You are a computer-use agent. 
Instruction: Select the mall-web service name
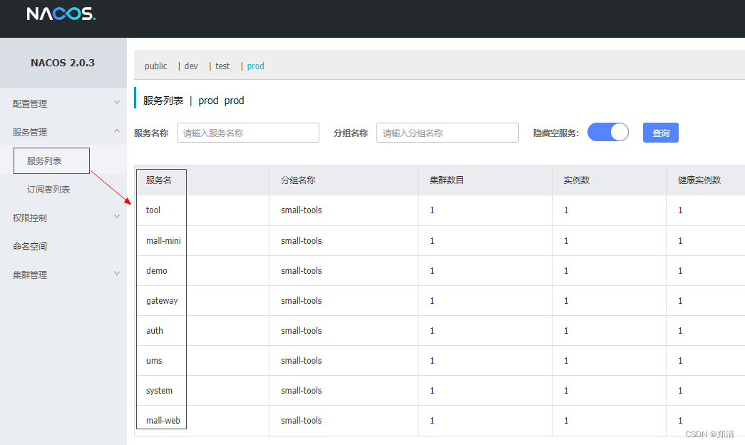point(163,420)
